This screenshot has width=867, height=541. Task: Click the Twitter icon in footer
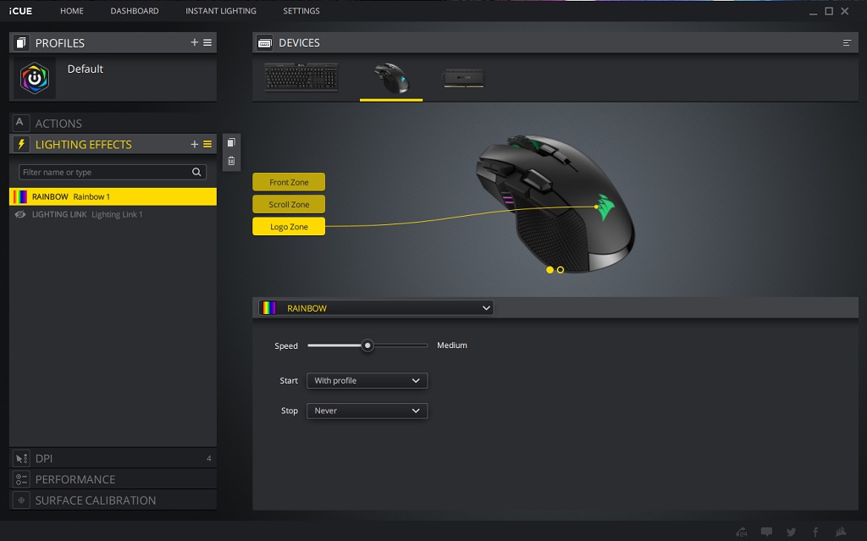click(792, 533)
